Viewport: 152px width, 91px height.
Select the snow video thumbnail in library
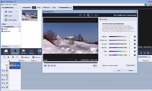[x=30, y=15]
